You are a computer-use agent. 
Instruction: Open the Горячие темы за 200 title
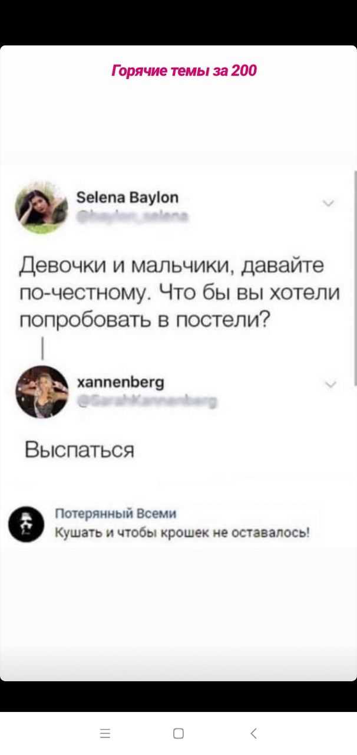(x=184, y=71)
